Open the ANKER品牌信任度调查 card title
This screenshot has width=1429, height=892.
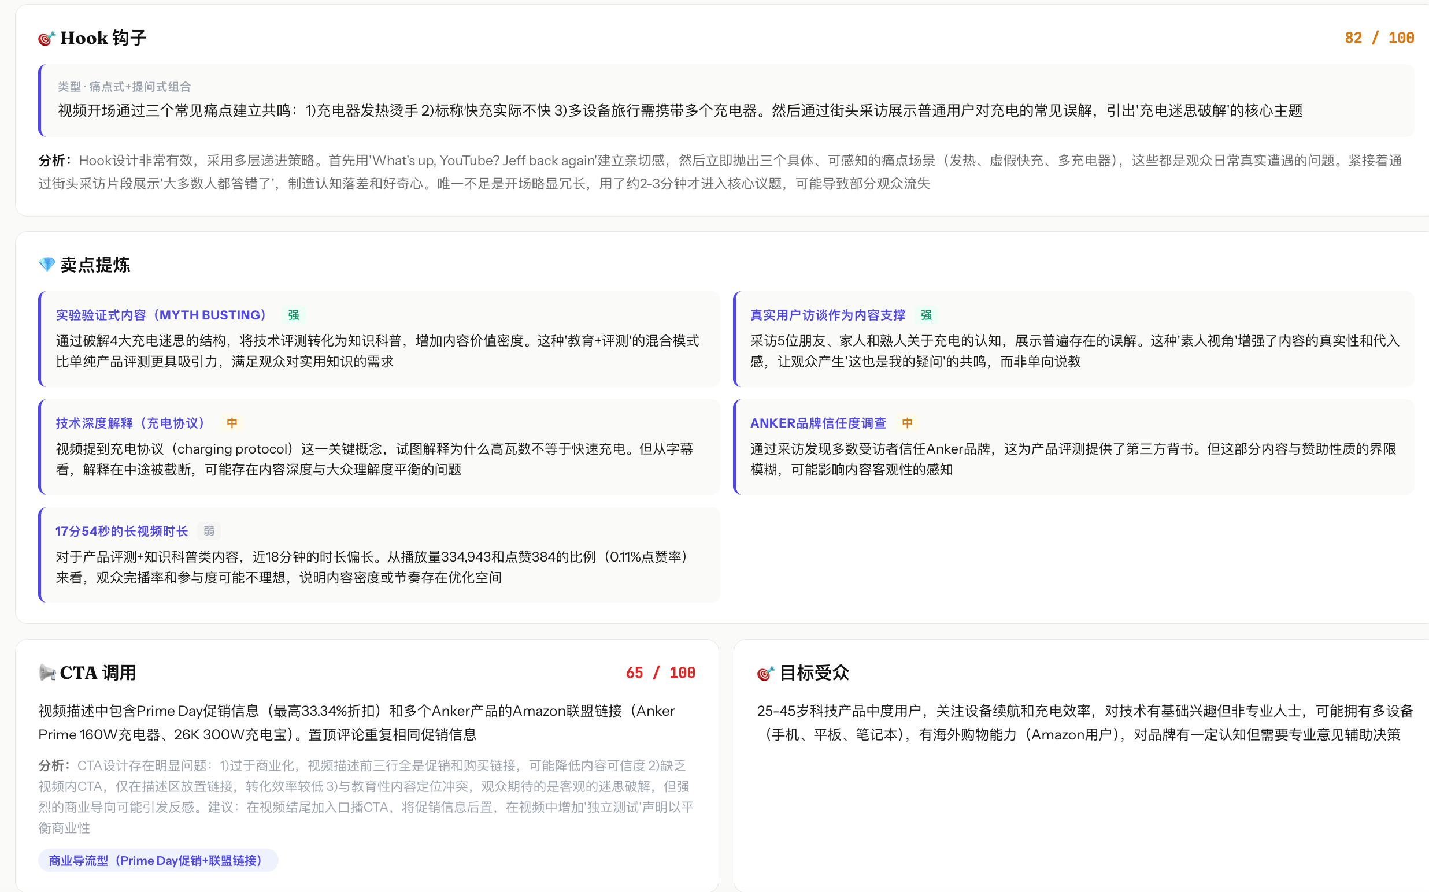click(x=818, y=423)
